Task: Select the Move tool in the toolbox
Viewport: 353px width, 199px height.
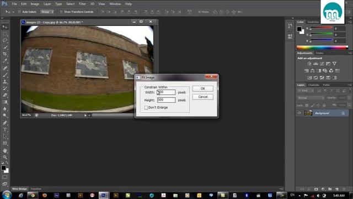Action: [5, 27]
